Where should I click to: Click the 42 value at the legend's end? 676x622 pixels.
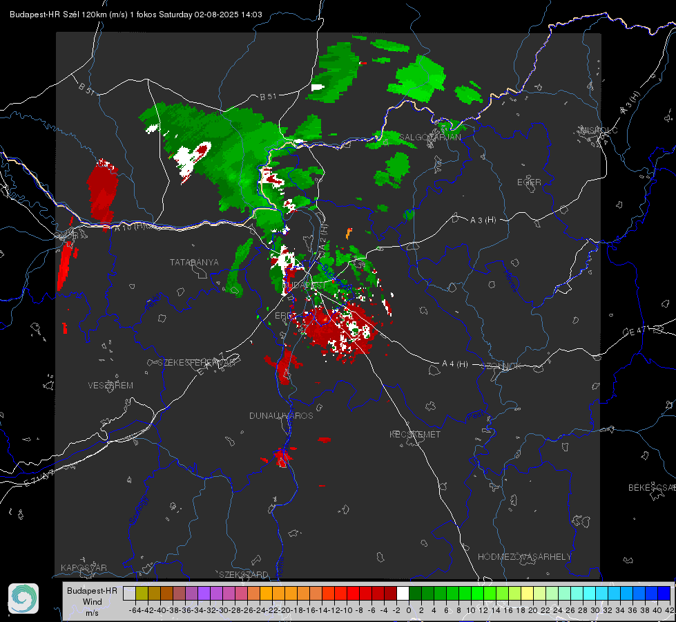(669, 610)
